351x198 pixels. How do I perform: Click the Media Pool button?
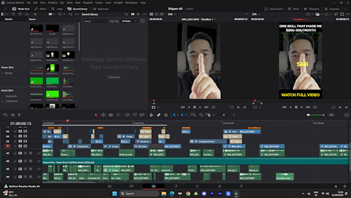[21, 9]
